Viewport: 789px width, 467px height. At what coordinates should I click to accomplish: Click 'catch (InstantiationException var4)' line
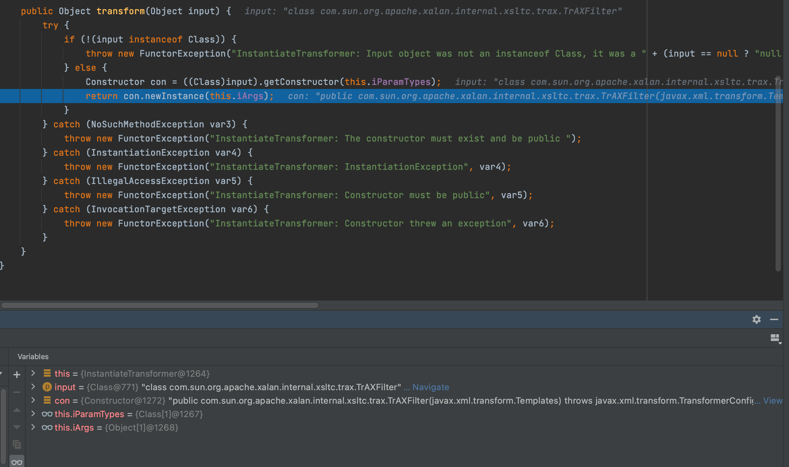click(x=147, y=153)
